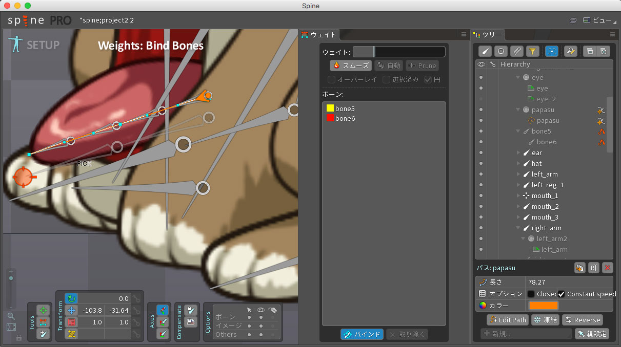Open the Tree panel hamburger menu

[612, 35]
